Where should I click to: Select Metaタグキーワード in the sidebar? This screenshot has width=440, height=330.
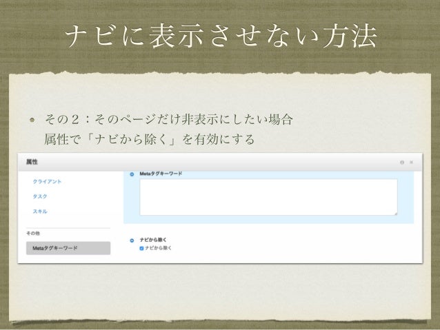(68, 248)
